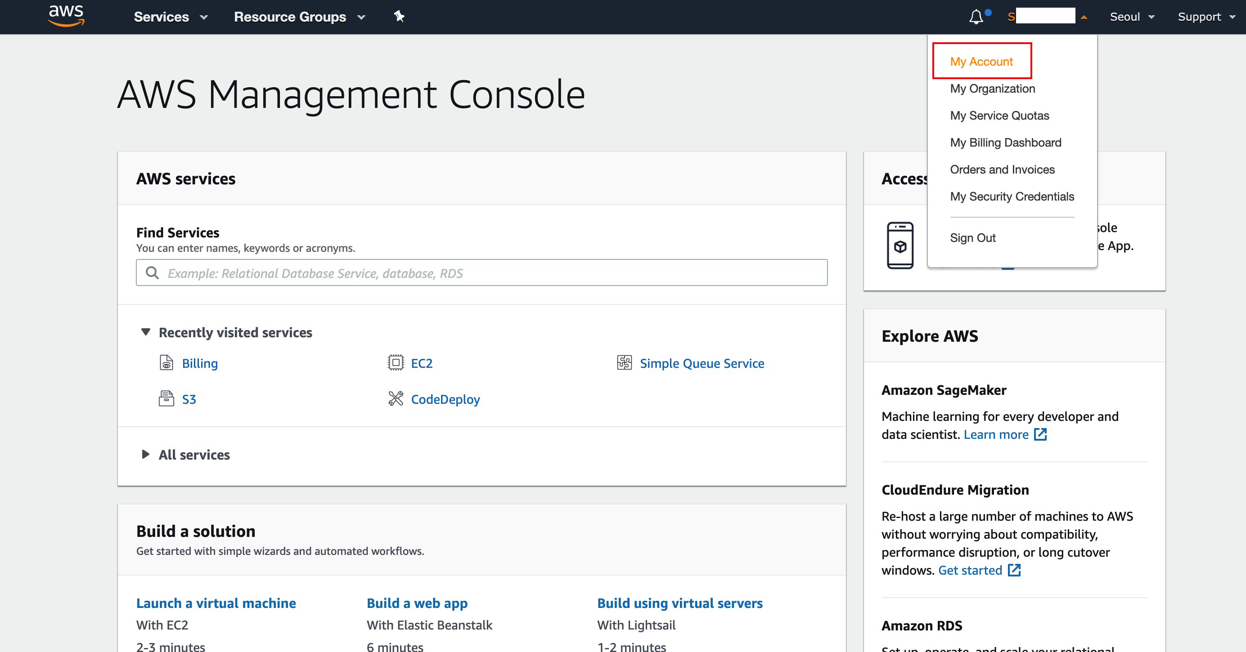1246x652 pixels.
Task: Select My Security Credentials menu item
Action: 1012,196
